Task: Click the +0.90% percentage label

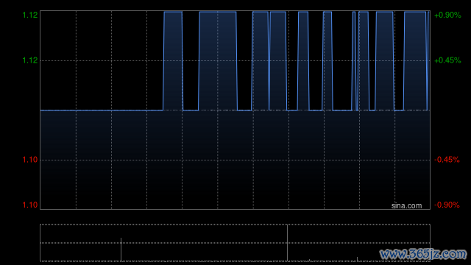Action: point(447,15)
